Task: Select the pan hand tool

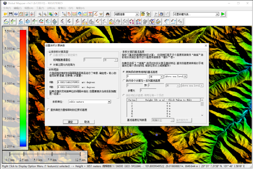Action: tap(69, 14)
